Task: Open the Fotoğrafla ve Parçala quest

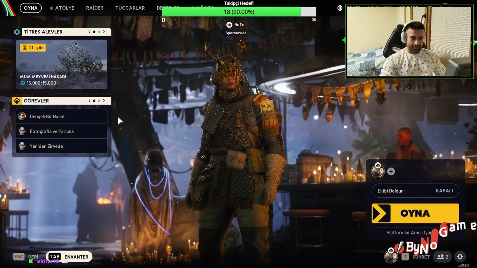Action: tap(61, 131)
